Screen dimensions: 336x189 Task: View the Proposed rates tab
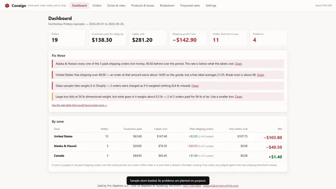click(190, 6)
